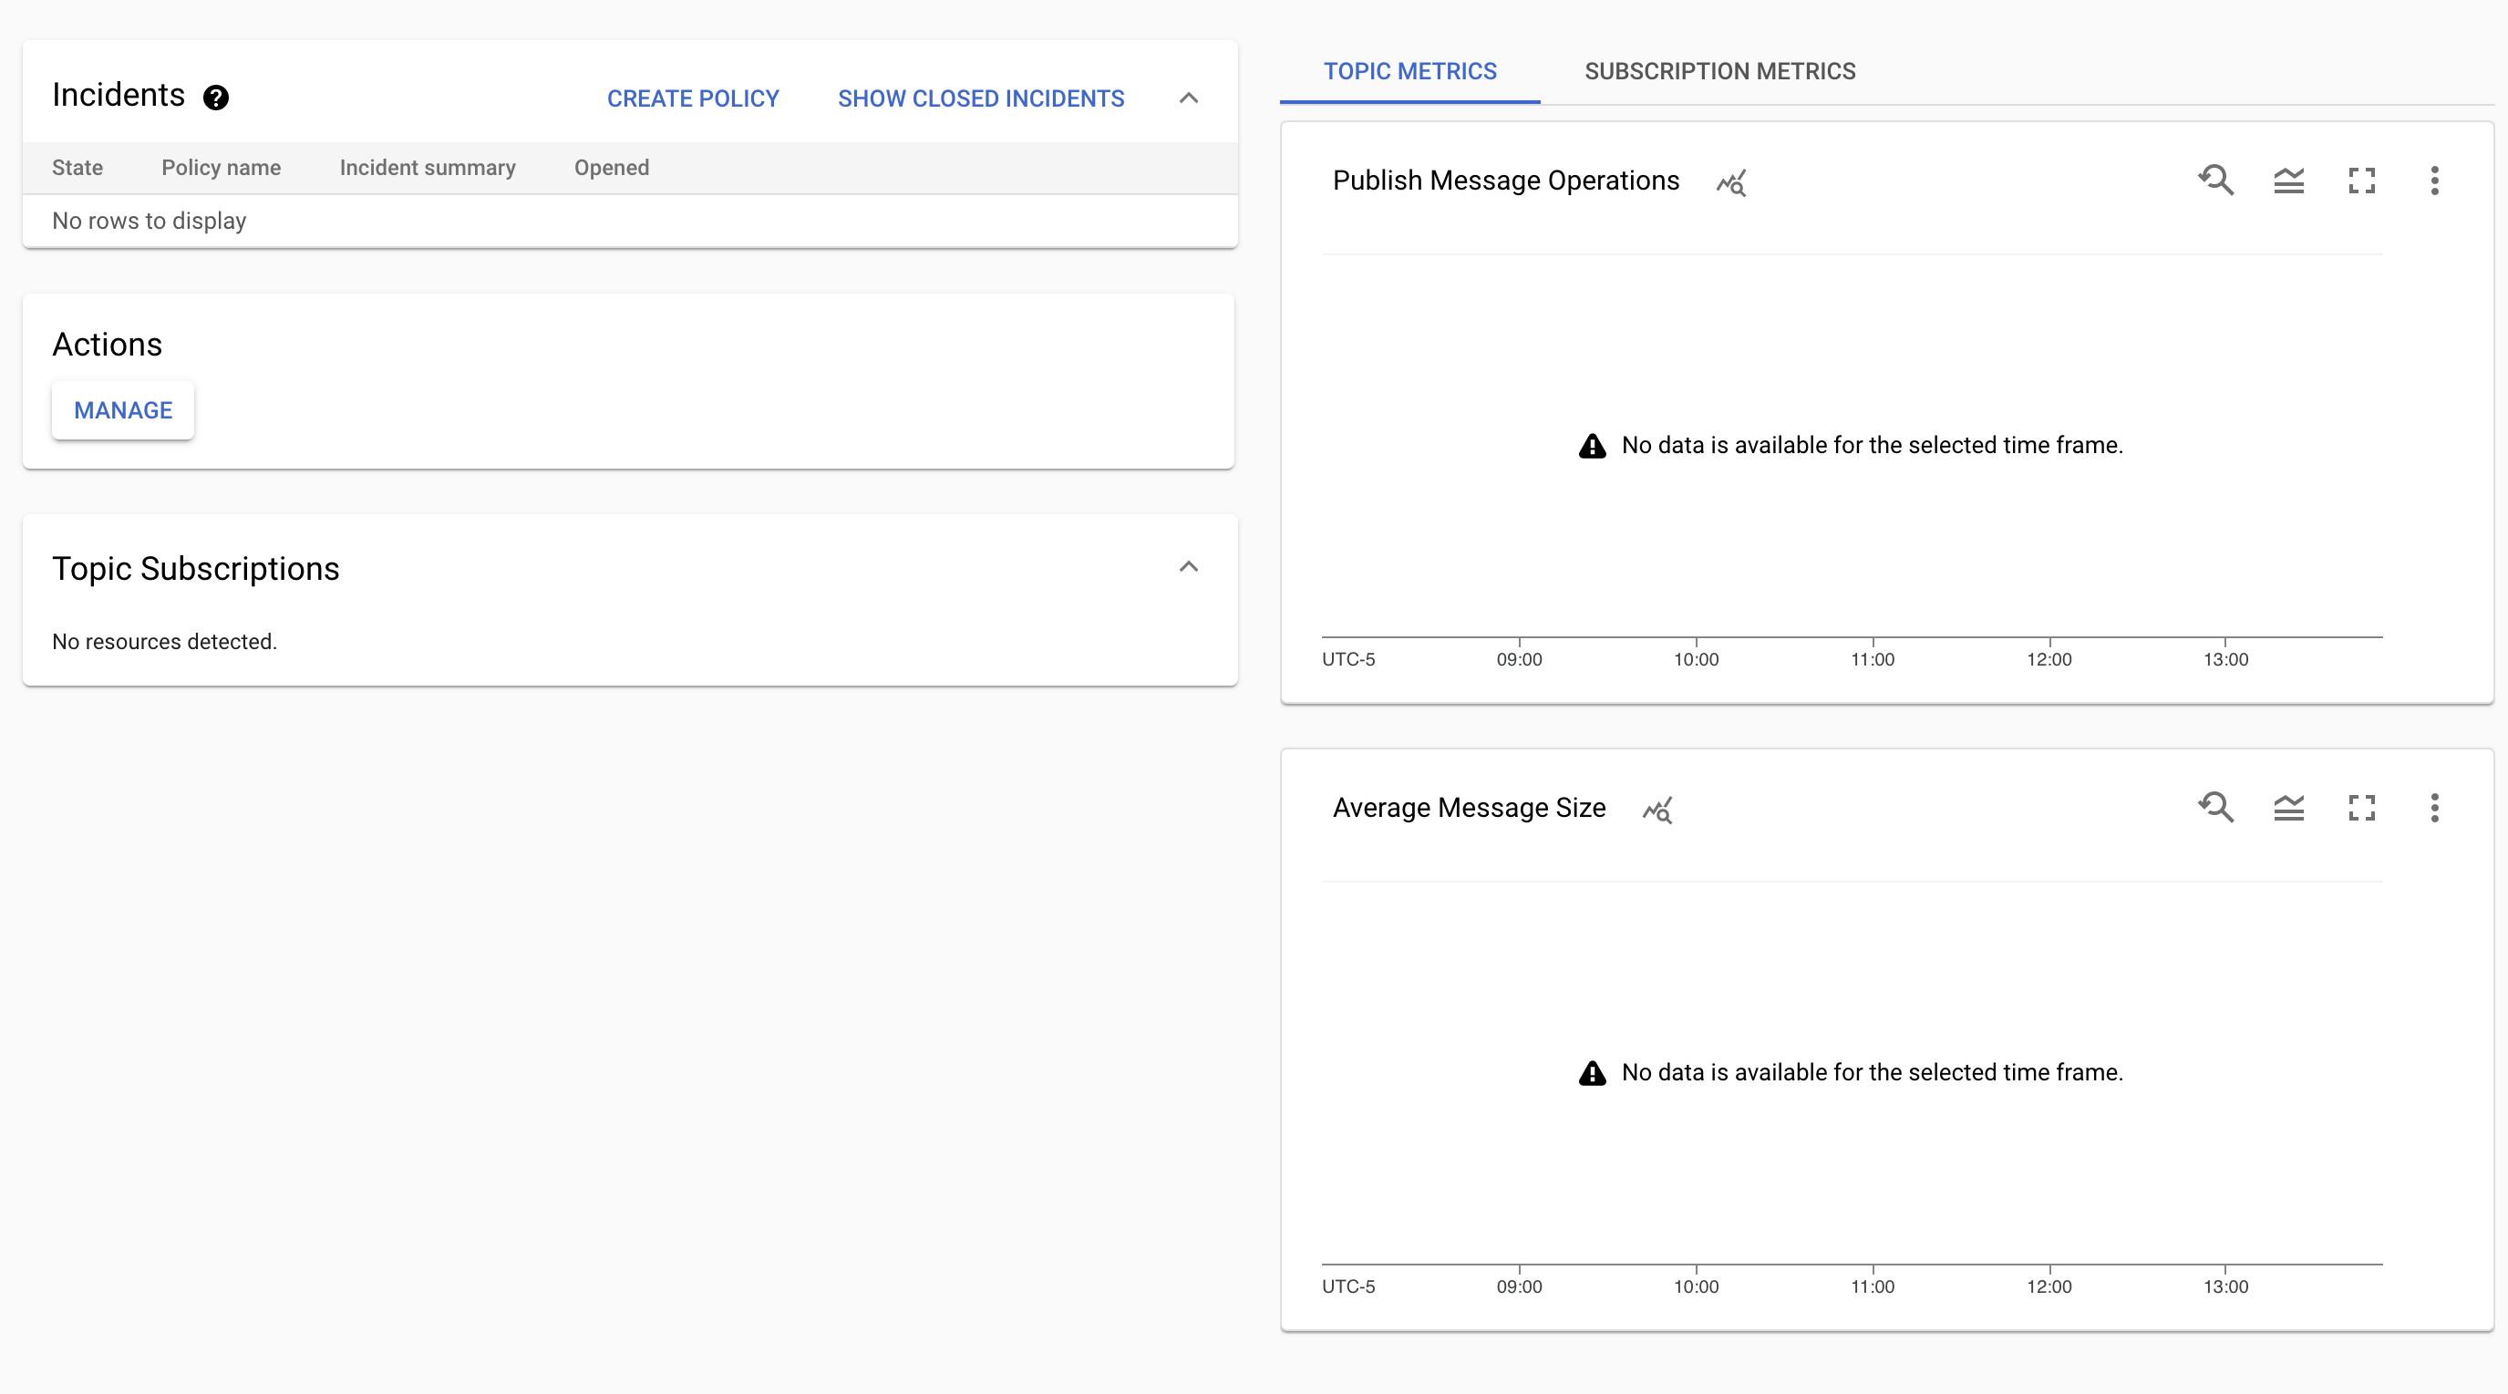The image size is (2508, 1394).
Task: Open Metrics Explorer for Publish Message Operations
Action: 1731,182
